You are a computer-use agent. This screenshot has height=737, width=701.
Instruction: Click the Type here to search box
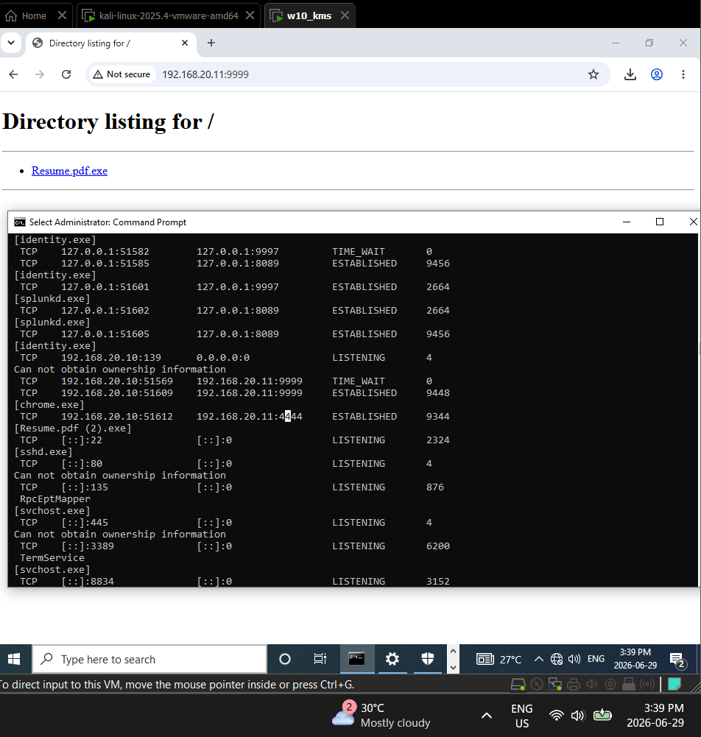pos(149,659)
